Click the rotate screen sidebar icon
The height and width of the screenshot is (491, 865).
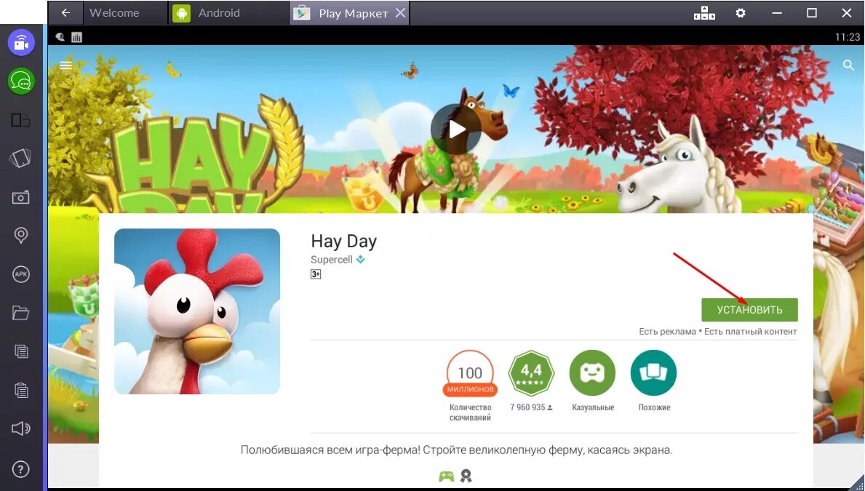pos(21,159)
